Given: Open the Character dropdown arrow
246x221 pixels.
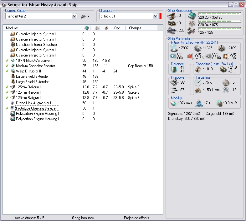Looking at the screenshot, I should tap(155, 16).
